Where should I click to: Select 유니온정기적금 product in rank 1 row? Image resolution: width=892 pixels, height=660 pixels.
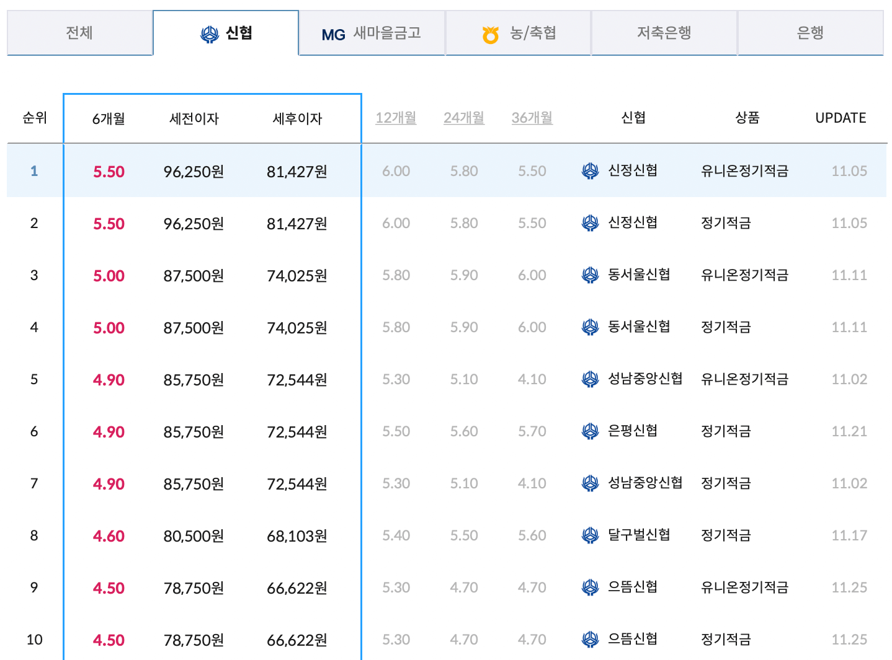click(744, 171)
